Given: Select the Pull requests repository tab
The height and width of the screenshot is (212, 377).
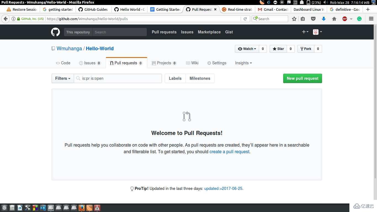Looking at the screenshot, I should (x=126, y=63).
